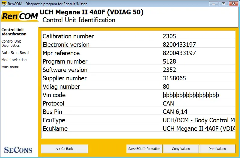The image size is (240, 158).
Task: Click the Control Unit Identification subtitle
Action: (79, 20)
